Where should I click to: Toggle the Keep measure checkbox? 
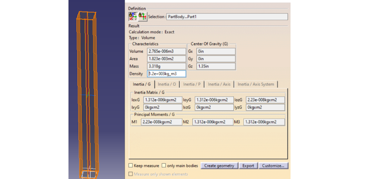click(131, 166)
